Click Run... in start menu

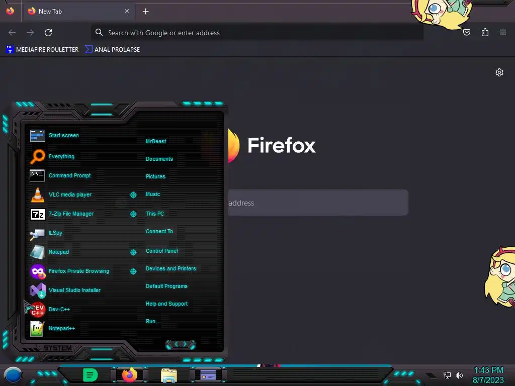tap(153, 321)
